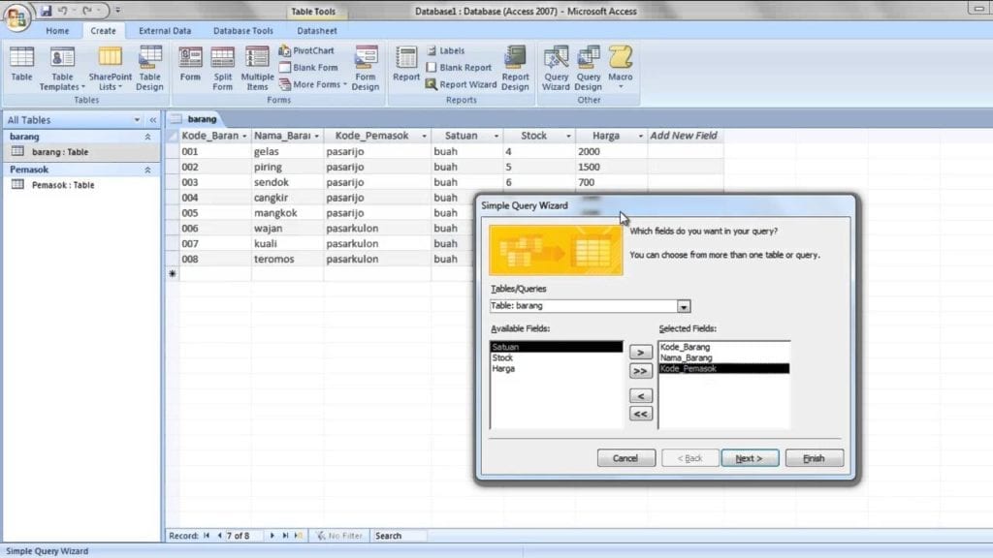Viewport: 993px width, 558px height.
Task: Select Nama_Barang in Selected Fields
Action: click(x=723, y=357)
